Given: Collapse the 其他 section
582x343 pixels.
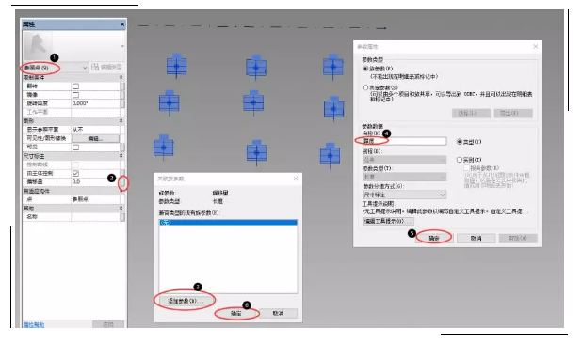Looking at the screenshot, I should point(121,209).
